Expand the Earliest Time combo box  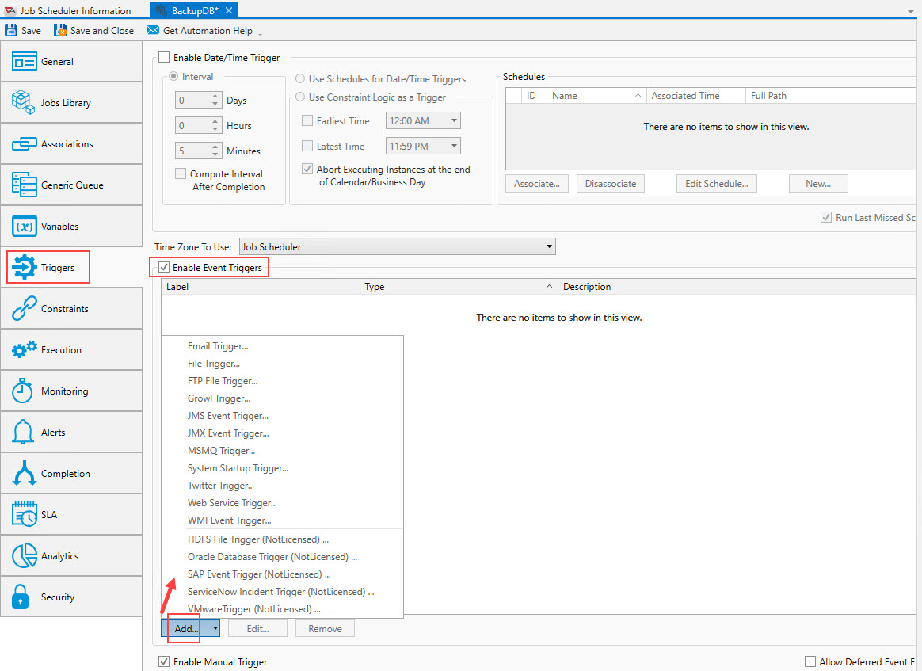(454, 121)
